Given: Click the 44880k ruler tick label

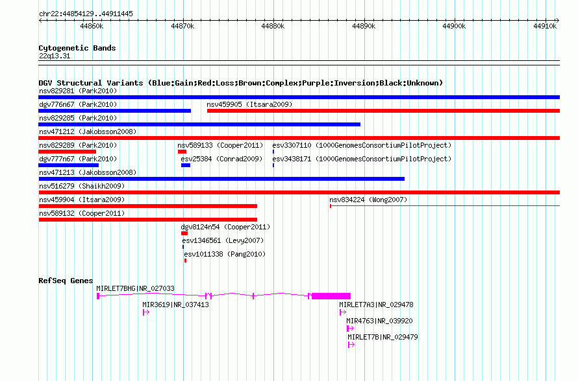Looking at the screenshot, I should (x=273, y=26).
